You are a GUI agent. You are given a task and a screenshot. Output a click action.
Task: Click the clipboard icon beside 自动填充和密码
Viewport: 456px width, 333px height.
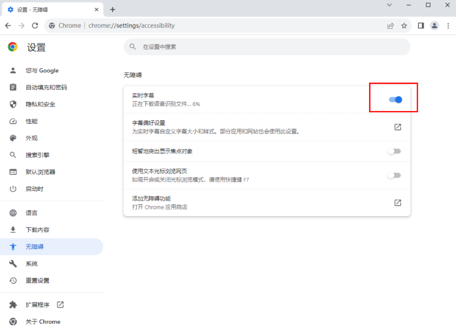tap(13, 88)
